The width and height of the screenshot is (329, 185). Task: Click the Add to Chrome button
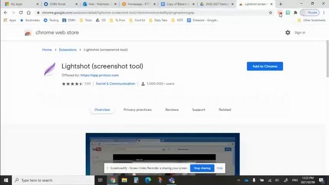(265, 66)
